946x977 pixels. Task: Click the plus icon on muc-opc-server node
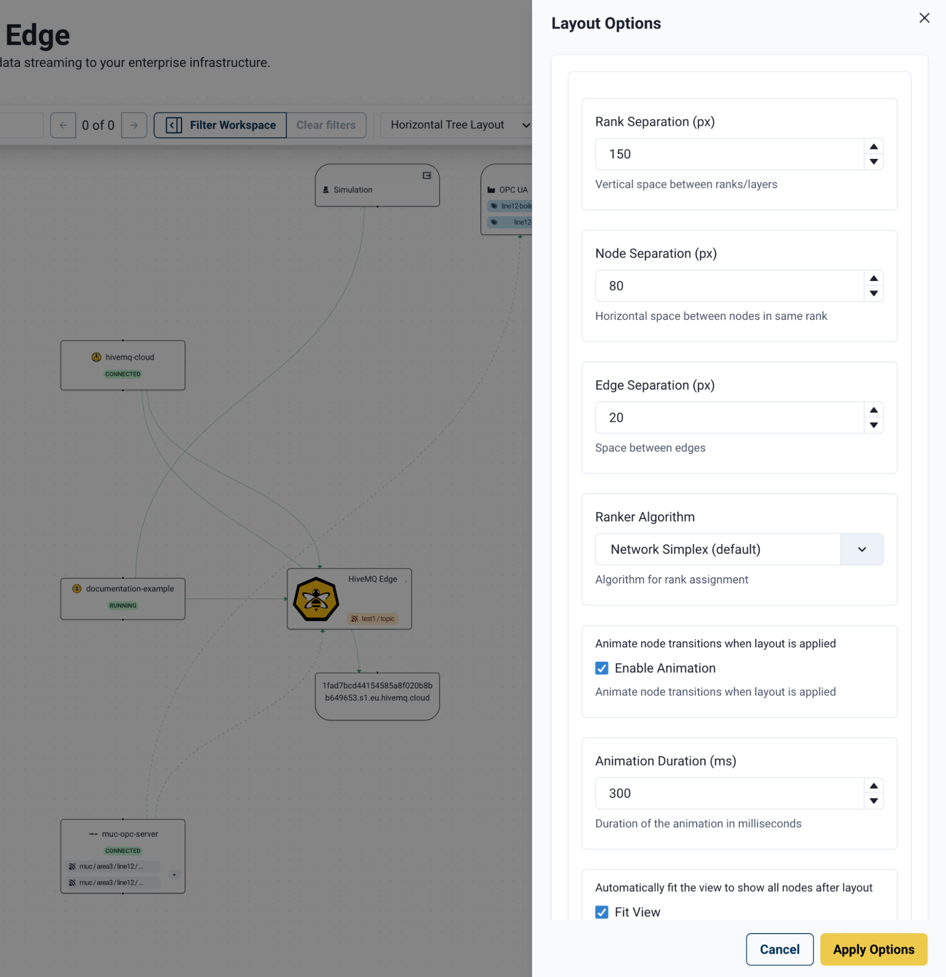click(174, 874)
